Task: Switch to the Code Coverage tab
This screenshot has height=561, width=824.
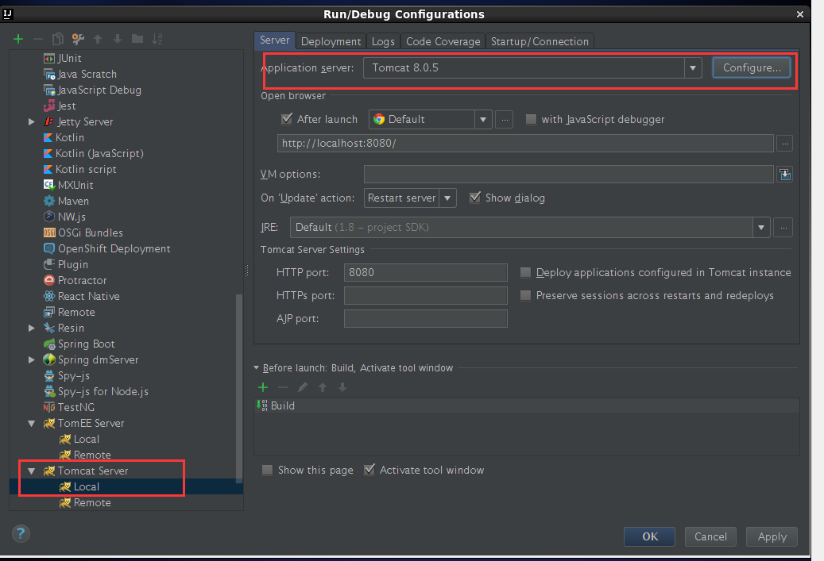Action: [443, 41]
